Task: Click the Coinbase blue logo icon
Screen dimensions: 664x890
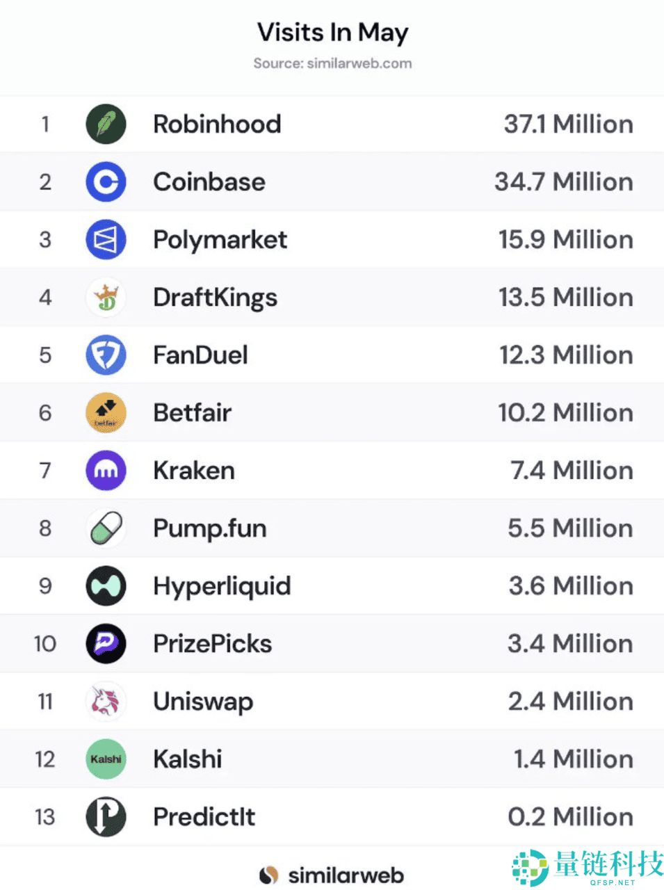Action: 106,182
